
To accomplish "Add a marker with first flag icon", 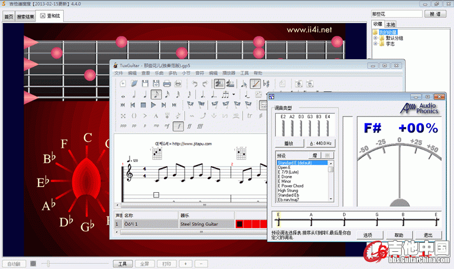I will pos(190,105).
